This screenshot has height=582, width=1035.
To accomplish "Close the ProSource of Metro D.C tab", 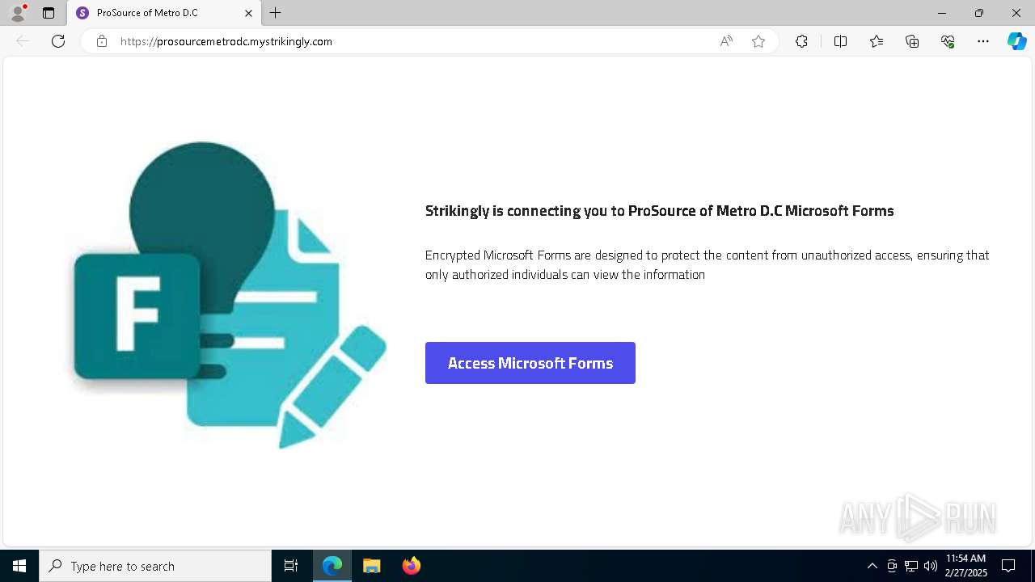I will coord(248,13).
